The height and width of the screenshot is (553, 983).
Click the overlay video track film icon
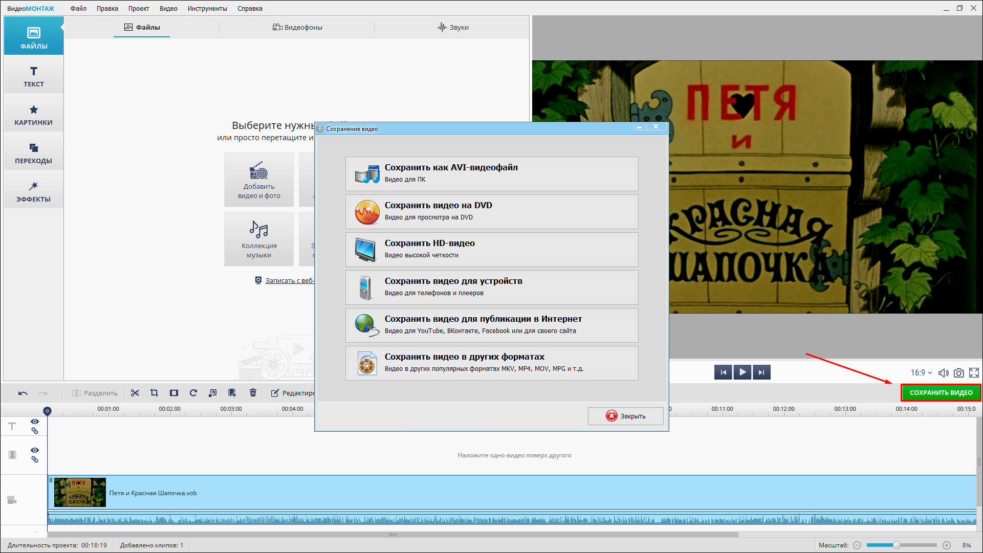click(x=12, y=455)
